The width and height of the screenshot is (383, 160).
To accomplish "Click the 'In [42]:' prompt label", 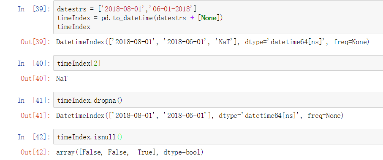I will (x=34, y=137).
